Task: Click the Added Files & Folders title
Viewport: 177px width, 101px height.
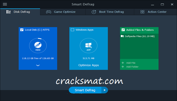Action: point(140,30)
